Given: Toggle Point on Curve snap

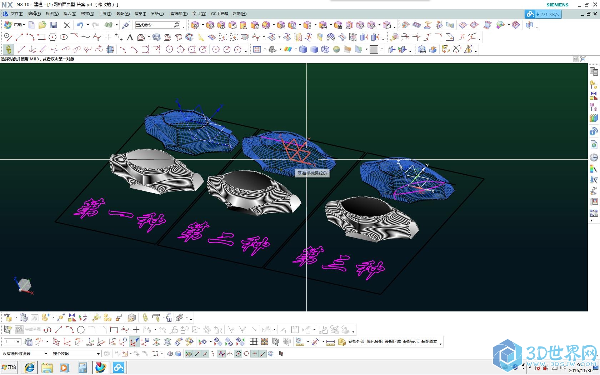Looking at the screenshot, I should coord(263,354).
